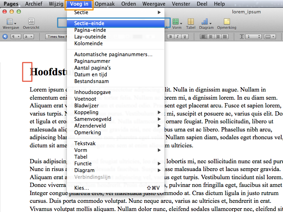
Task: Toggle italic with the I button
Action: tap(178, 37)
